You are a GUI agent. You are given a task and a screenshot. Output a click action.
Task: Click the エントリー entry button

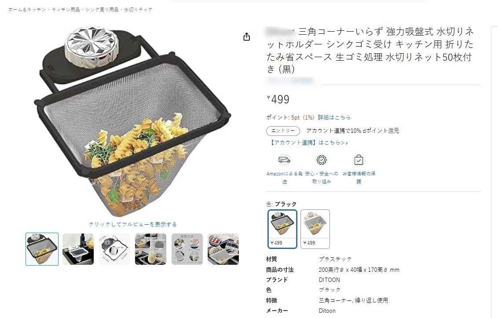(283, 131)
